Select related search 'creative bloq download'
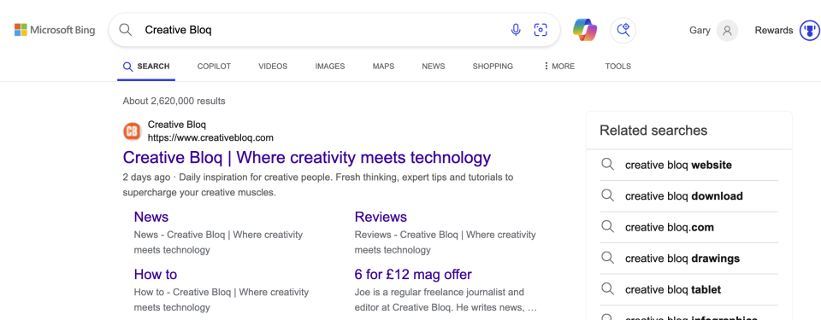Viewport: 821px width, 320px height. [x=684, y=196]
